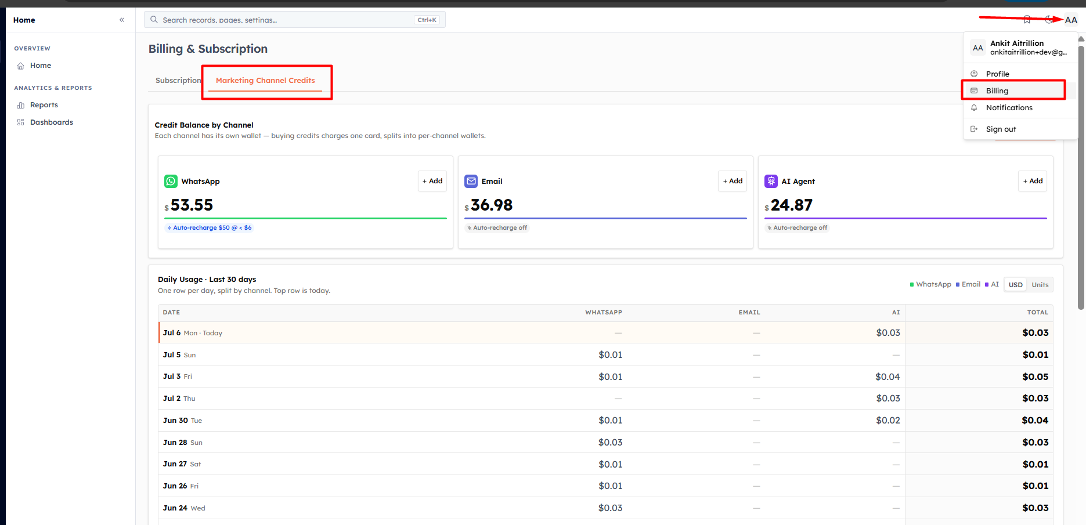Select the Marketing Channel Credits tab
The height and width of the screenshot is (525, 1086).
[265, 80]
